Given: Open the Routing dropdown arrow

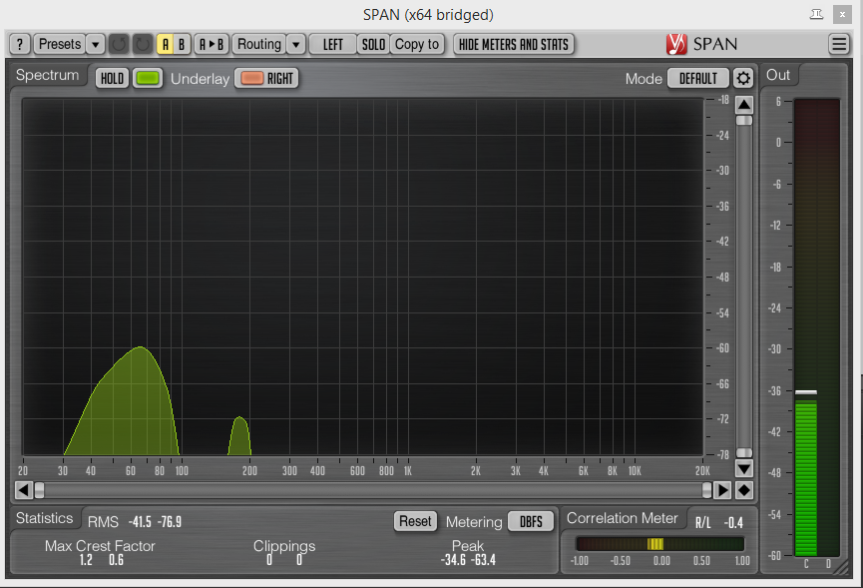Looking at the screenshot, I should pyautogui.click(x=295, y=44).
